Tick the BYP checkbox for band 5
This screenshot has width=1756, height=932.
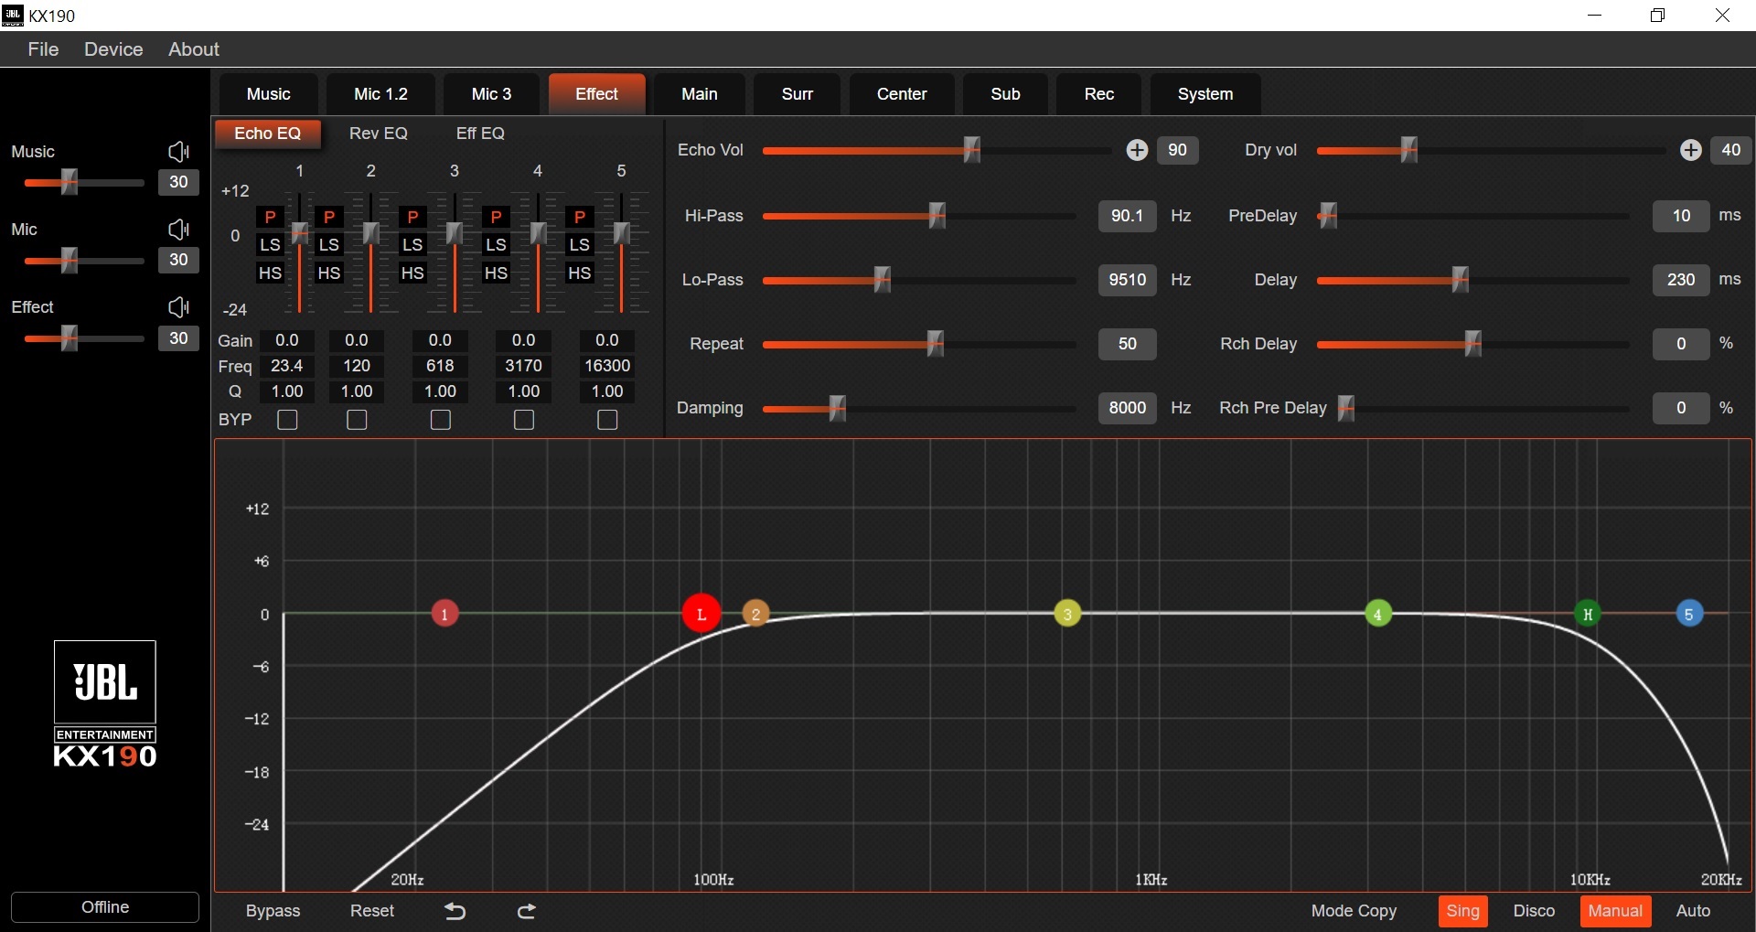point(607,420)
